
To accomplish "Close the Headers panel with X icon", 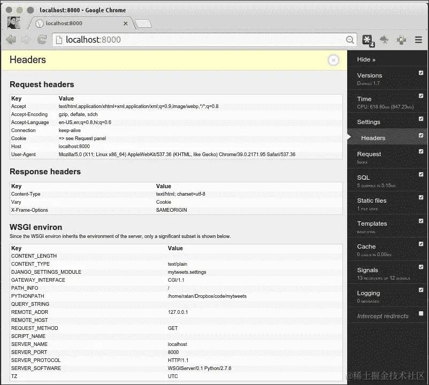I will [x=333, y=60].
